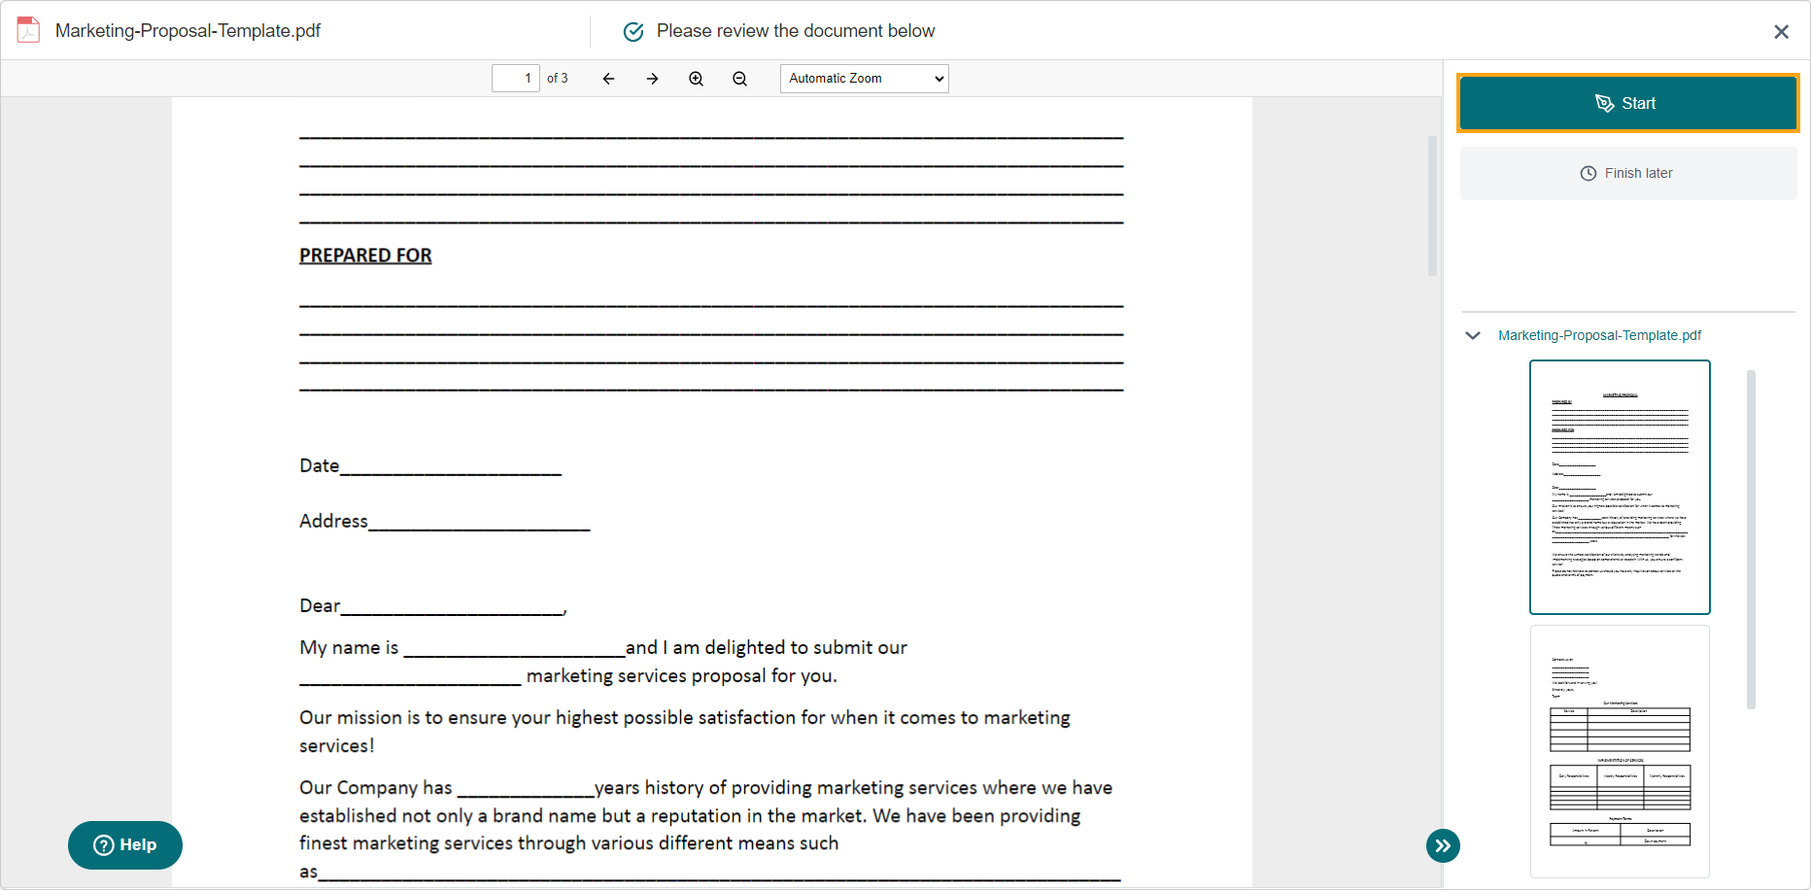Viewport: 1811px width, 890px height.
Task: Close the document review window
Action: [1781, 32]
